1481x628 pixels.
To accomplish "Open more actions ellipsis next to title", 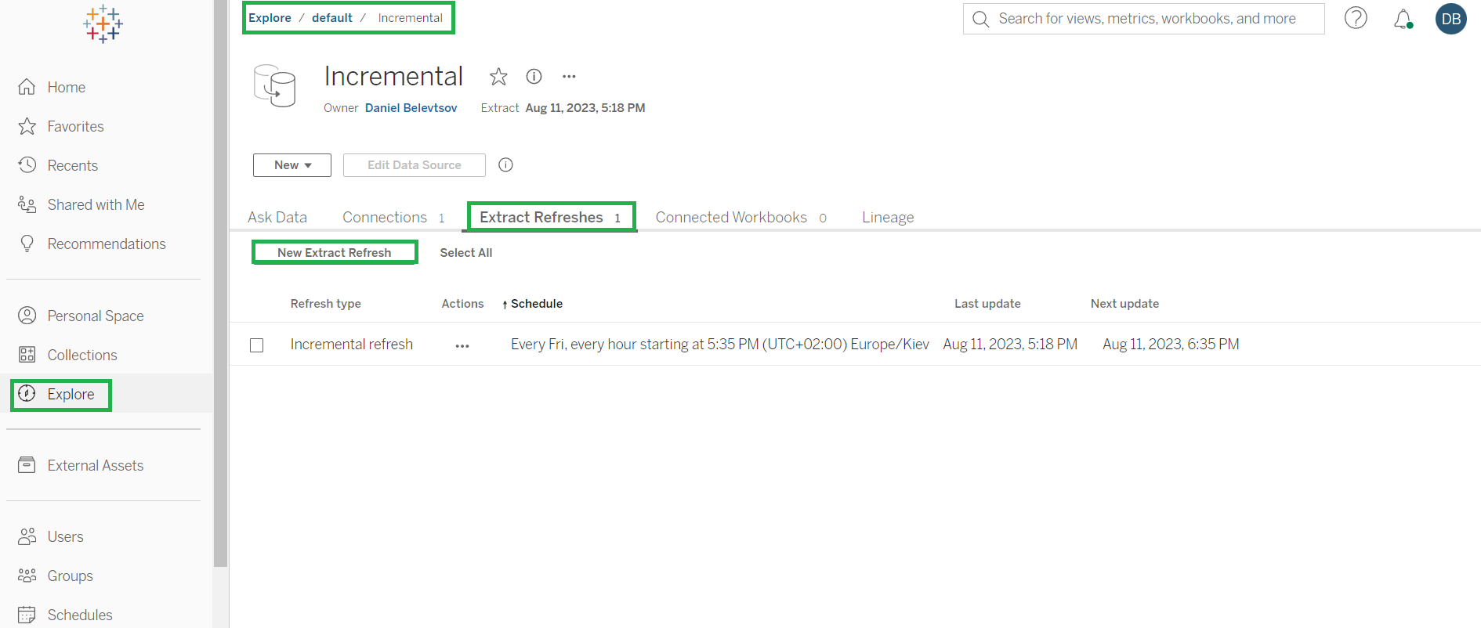I will [569, 76].
